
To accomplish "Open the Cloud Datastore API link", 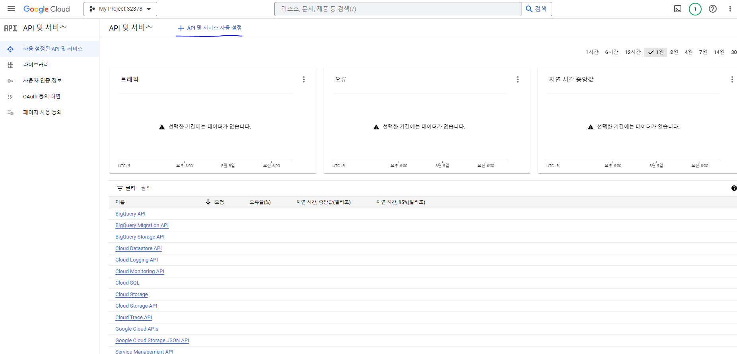I will pos(138,248).
